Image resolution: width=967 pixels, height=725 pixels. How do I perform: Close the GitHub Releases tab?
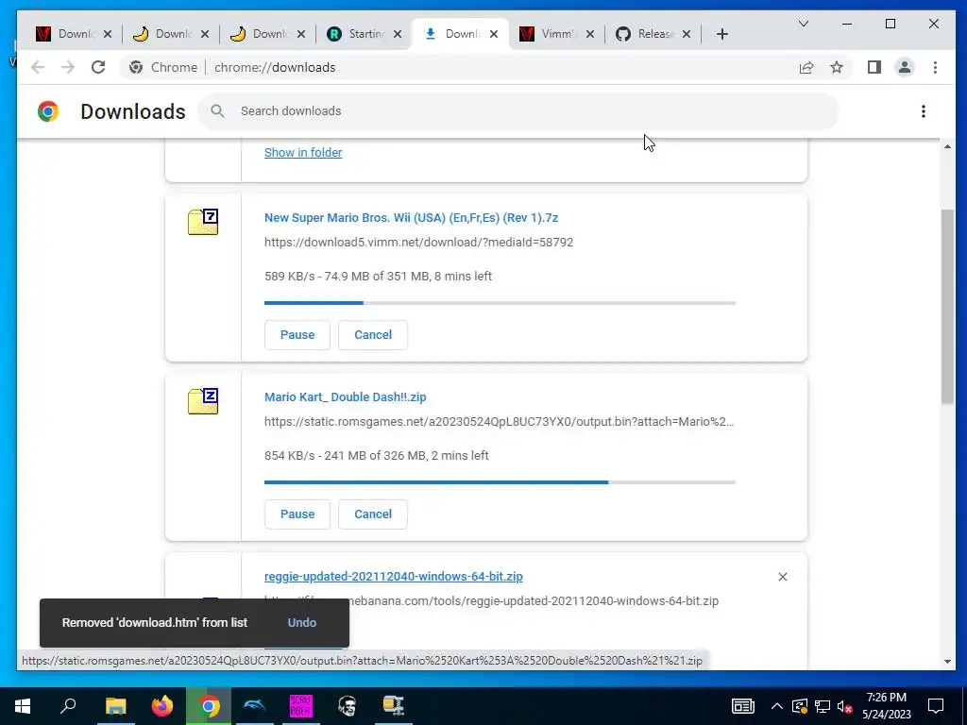[x=687, y=34]
